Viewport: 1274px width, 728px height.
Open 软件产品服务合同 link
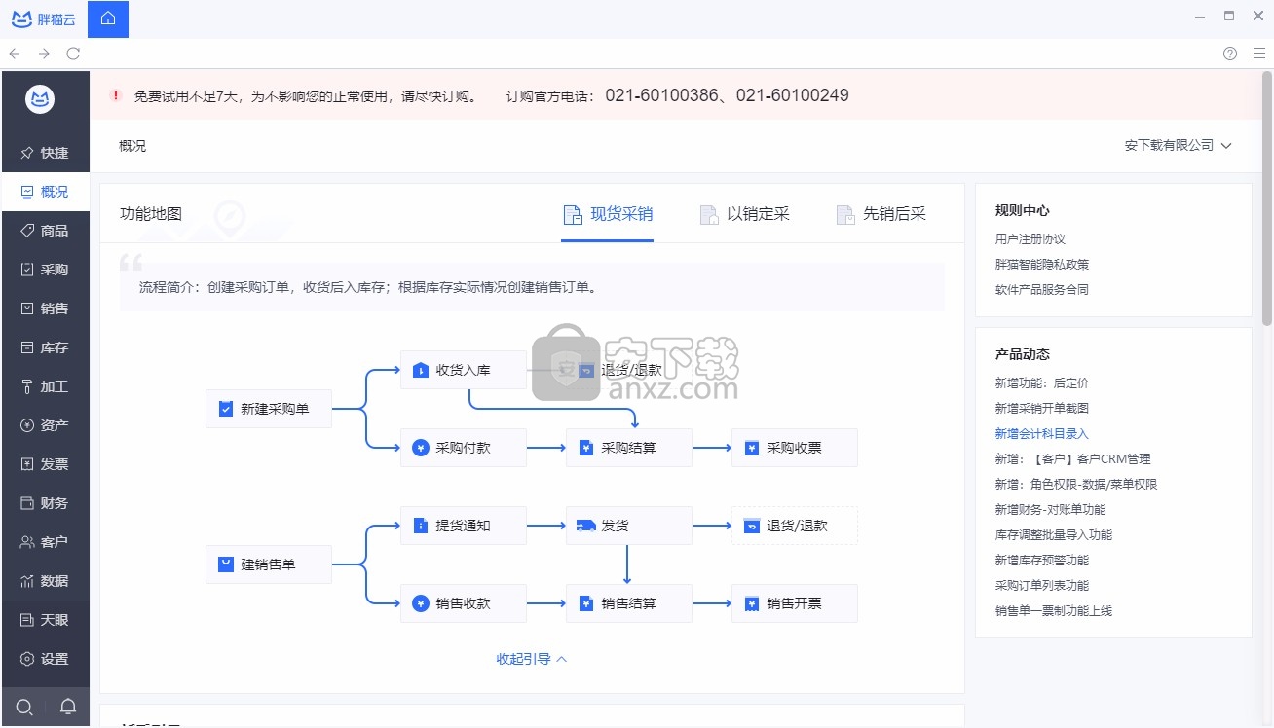1041,289
